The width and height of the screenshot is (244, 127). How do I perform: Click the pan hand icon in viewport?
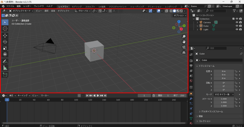coord(184,42)
